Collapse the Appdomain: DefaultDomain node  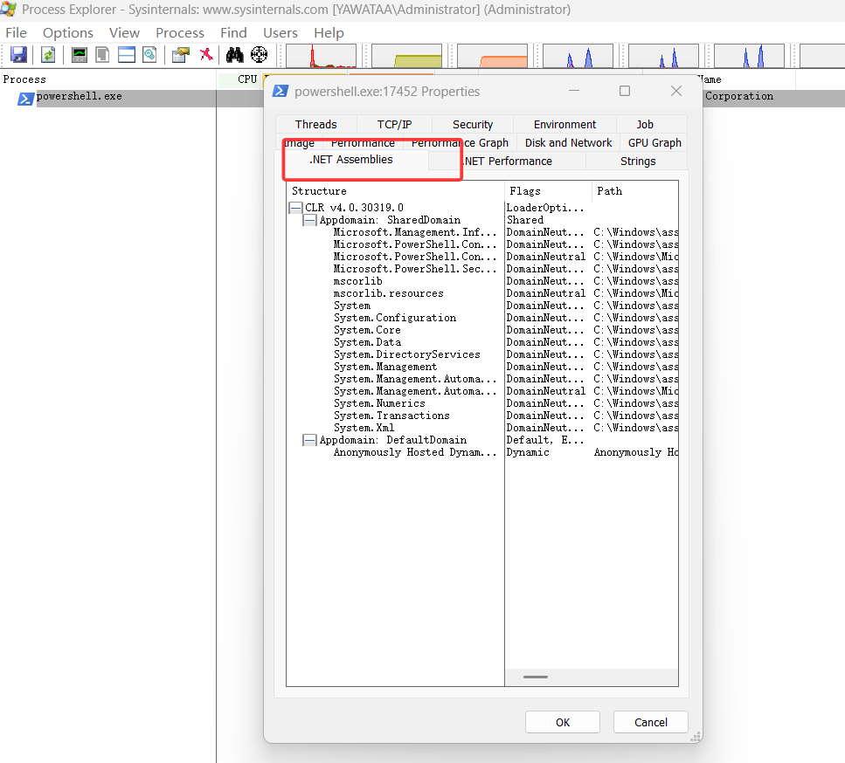pos(309,441)
